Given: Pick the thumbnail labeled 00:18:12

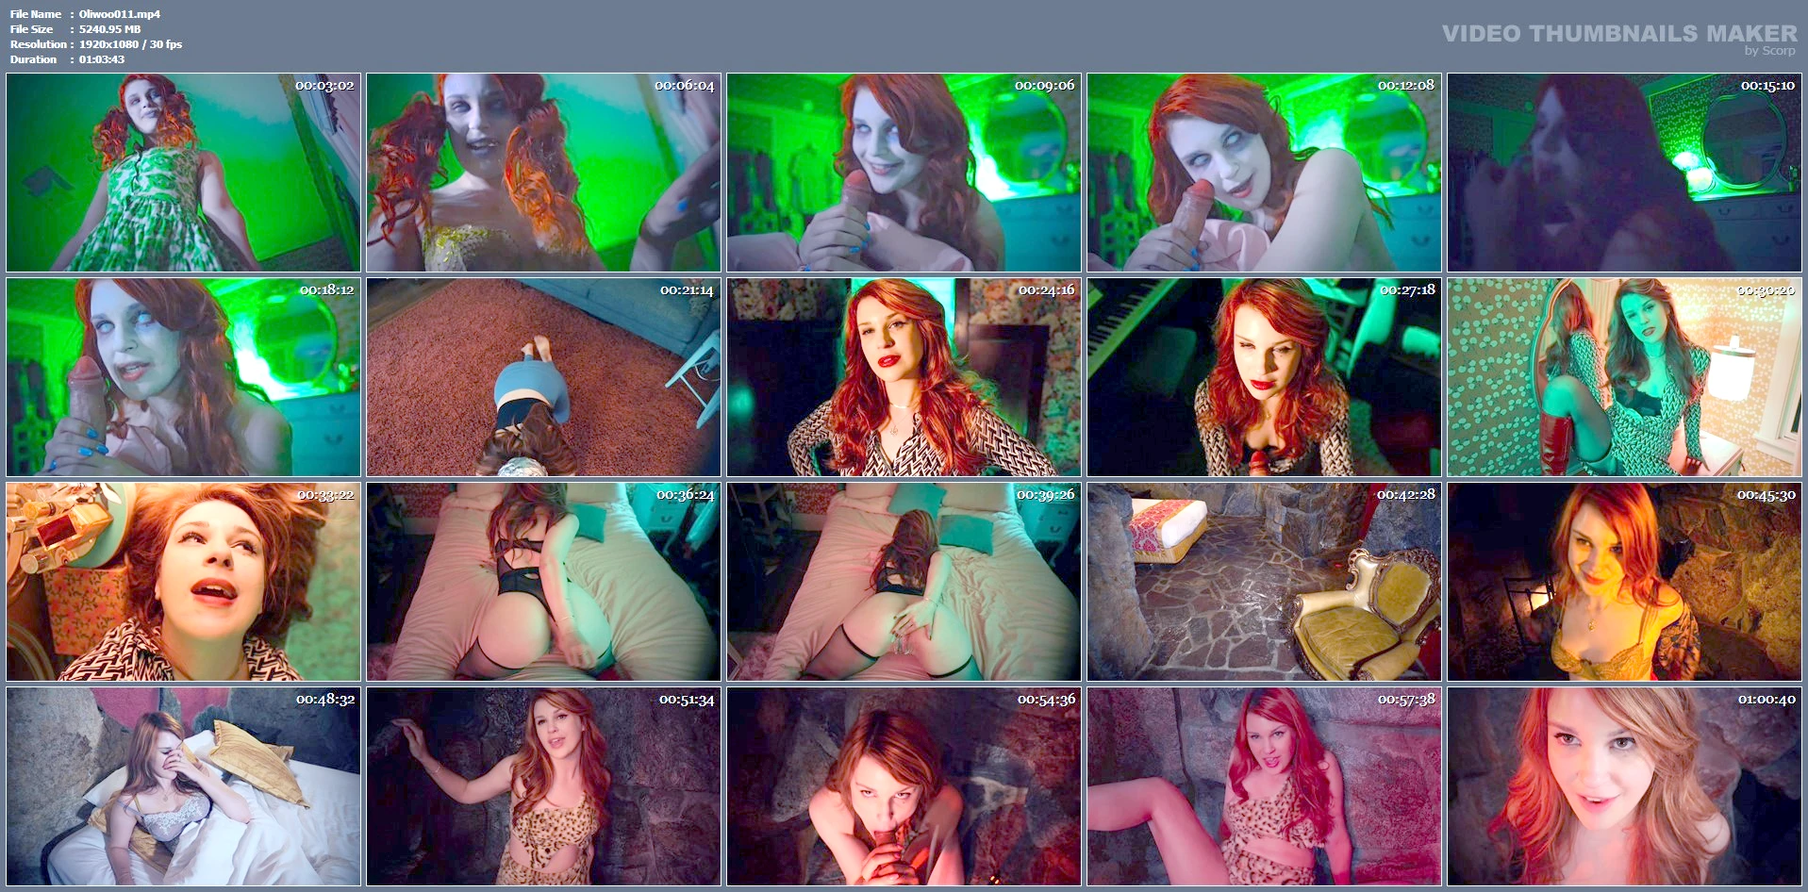Looking at the screenshot, I should [183, 377].
